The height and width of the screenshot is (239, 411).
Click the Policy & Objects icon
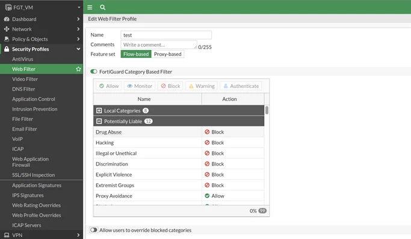point(7,39)
